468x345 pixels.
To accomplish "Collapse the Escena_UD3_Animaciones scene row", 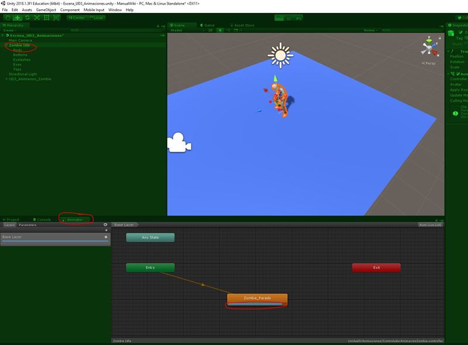I will pyautogui.click(x=3, y=36).
